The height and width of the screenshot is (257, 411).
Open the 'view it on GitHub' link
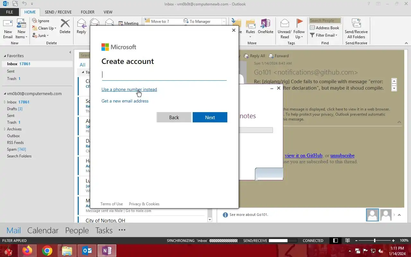tap(303, 155)
